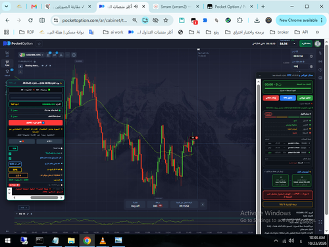Click the blue OTC analysis button

[288, 97]
